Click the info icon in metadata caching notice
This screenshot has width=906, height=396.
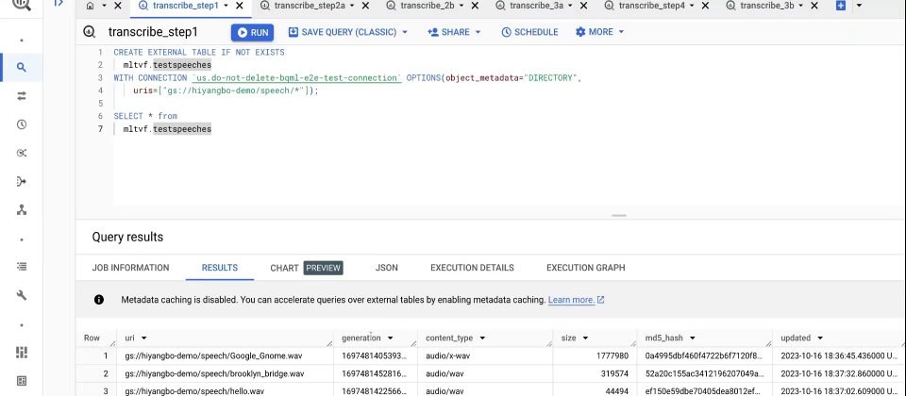99,300
